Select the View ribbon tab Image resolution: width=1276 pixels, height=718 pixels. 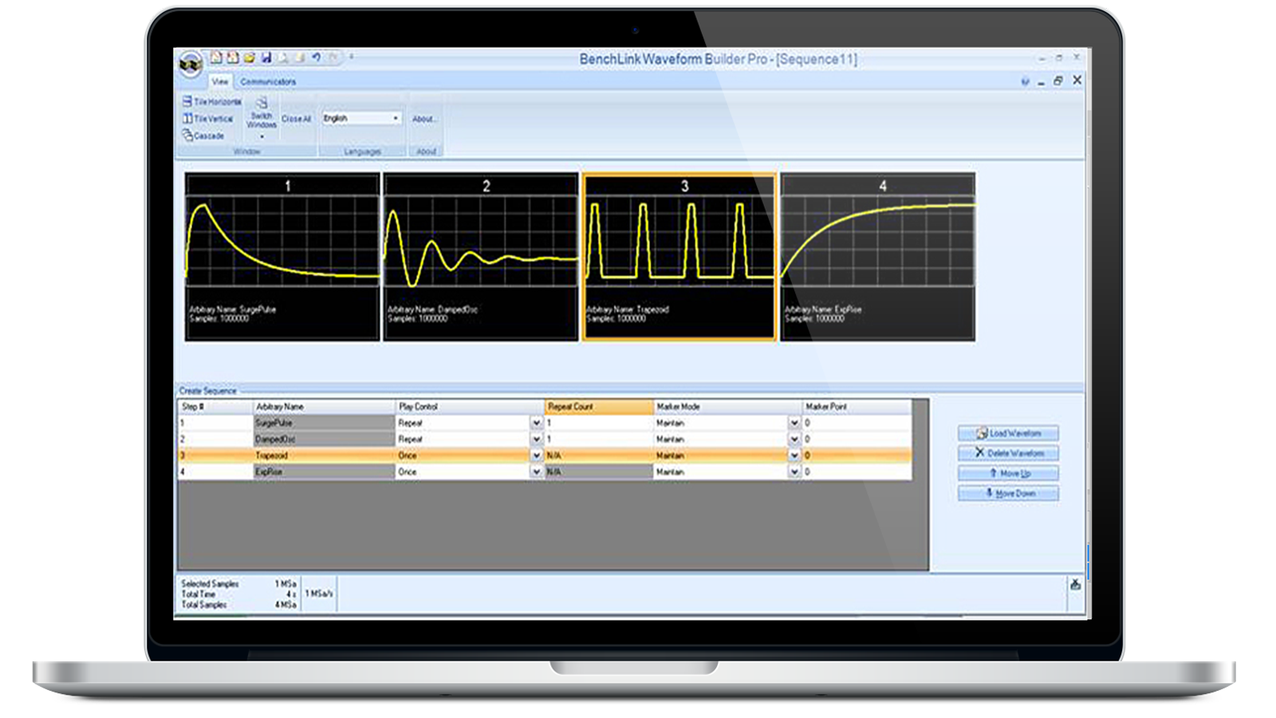pos(219,81)
